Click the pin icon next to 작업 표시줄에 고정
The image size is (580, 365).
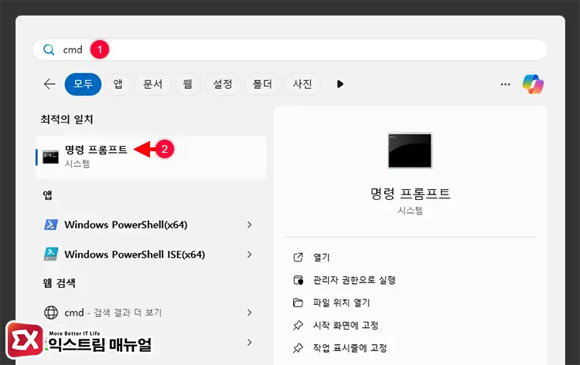[299, 348]
